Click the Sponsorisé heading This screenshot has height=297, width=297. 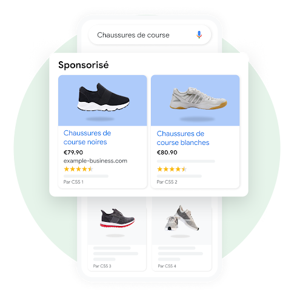coord(84,65)
